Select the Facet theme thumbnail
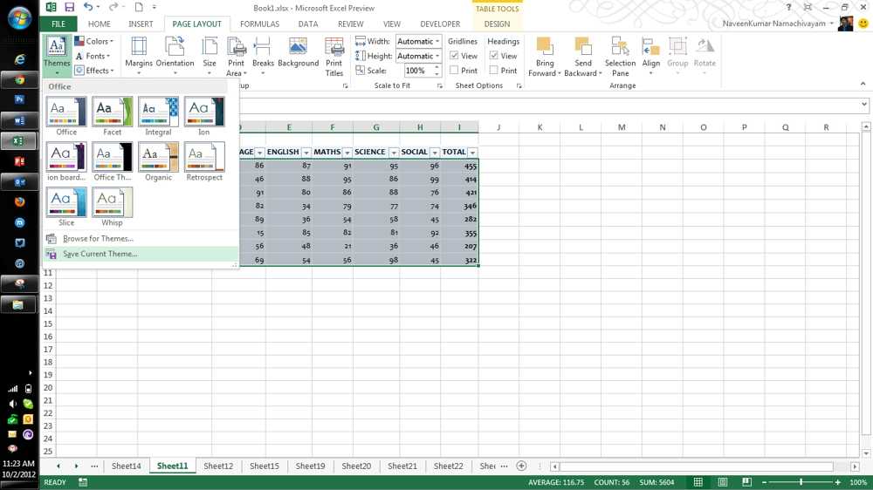 (113, 112)
